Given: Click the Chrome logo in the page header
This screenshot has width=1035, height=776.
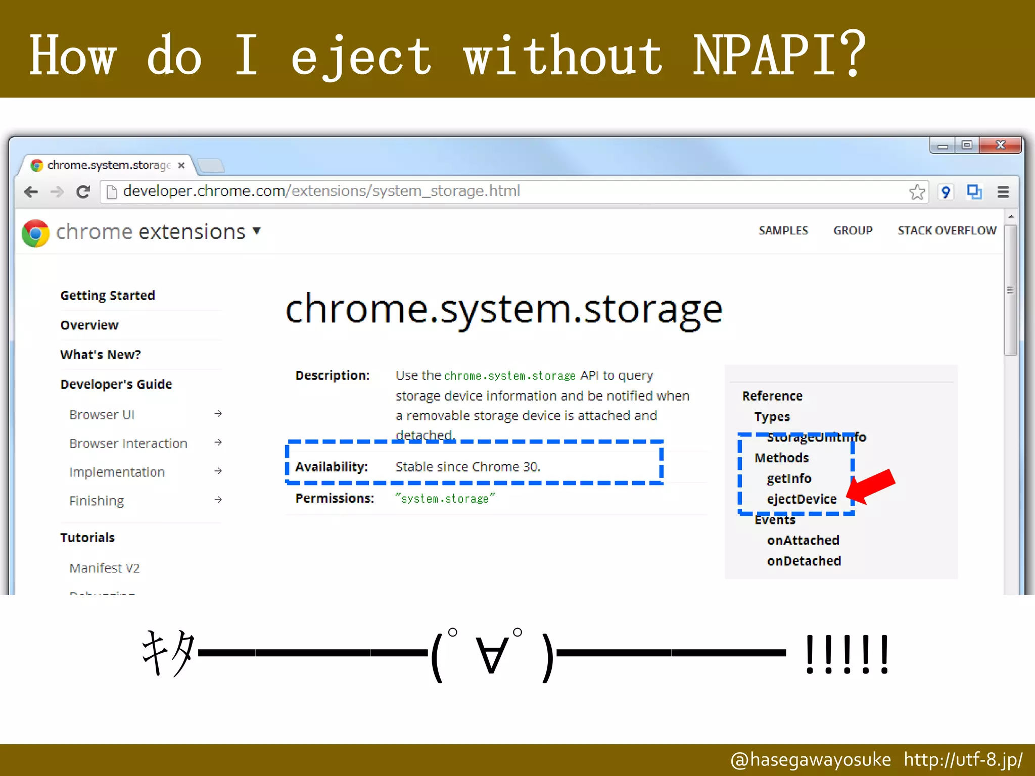Looking at the screenshot, I should point(35,233).
